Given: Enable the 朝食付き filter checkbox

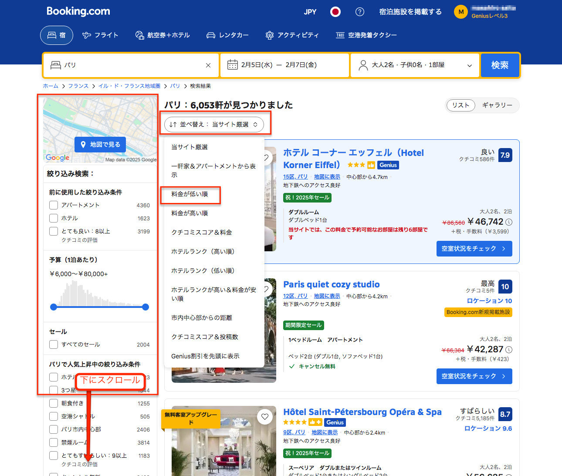Looking at the screenshot, I should [x=54, y=403].
